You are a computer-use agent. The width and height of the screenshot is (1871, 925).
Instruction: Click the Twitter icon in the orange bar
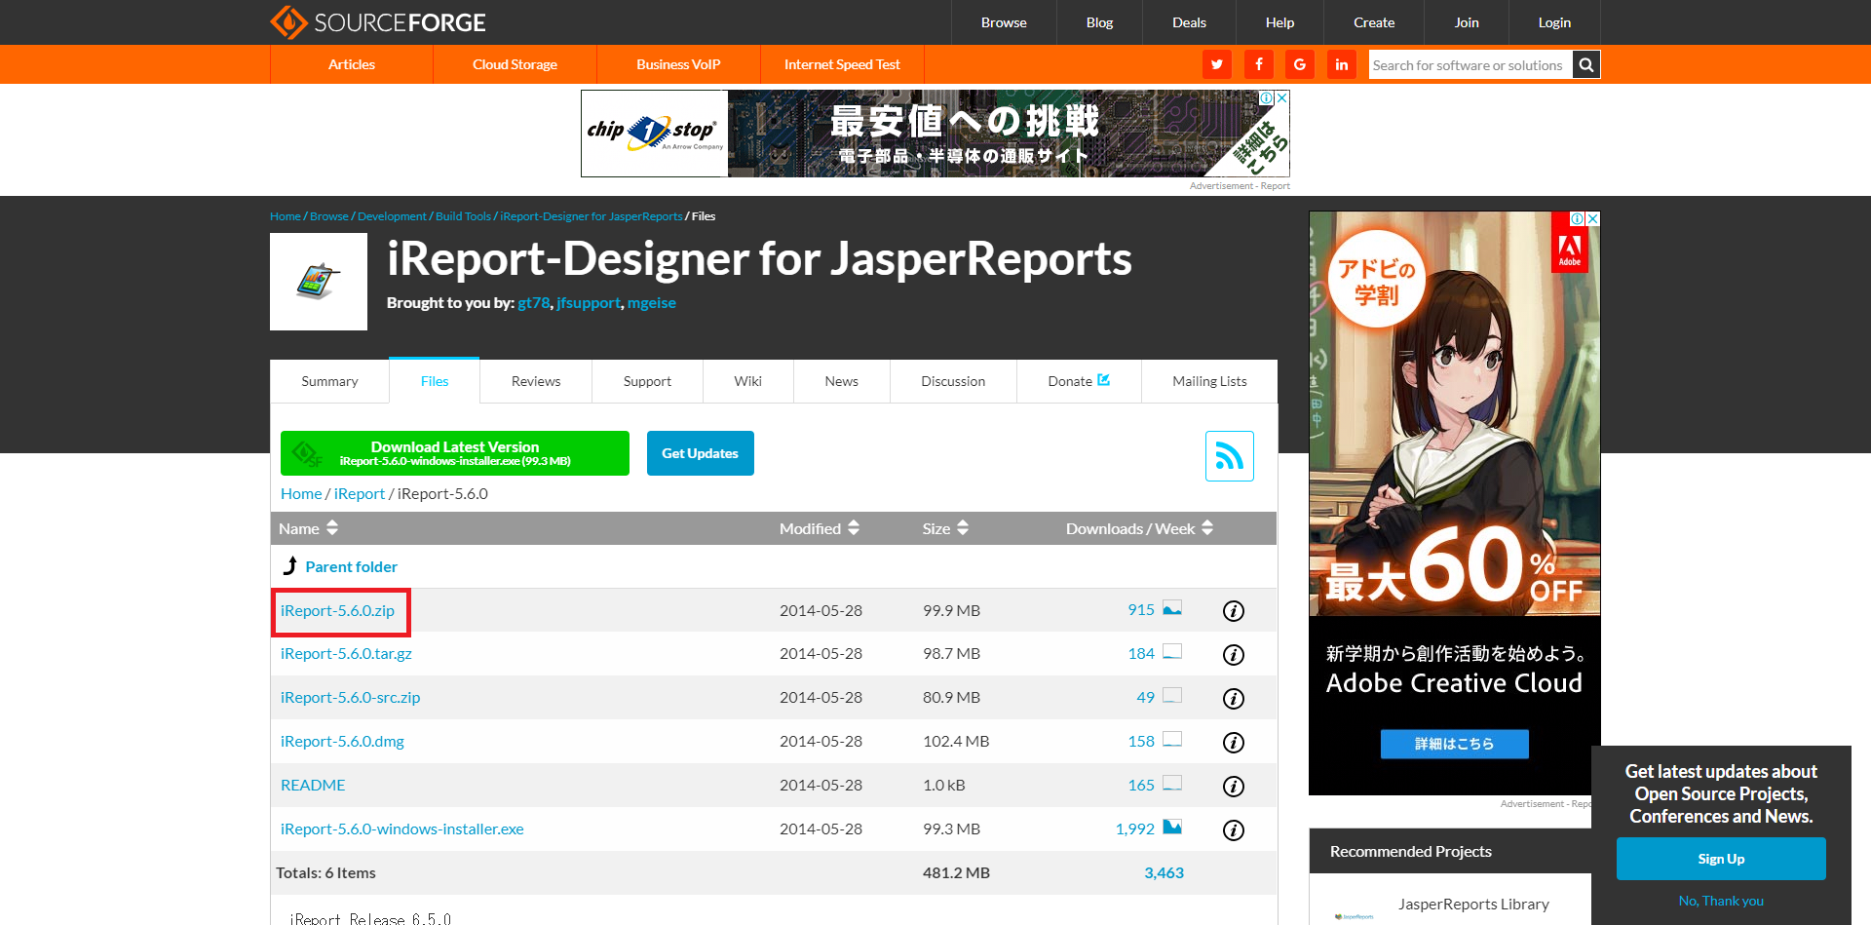coord(1216,64)
